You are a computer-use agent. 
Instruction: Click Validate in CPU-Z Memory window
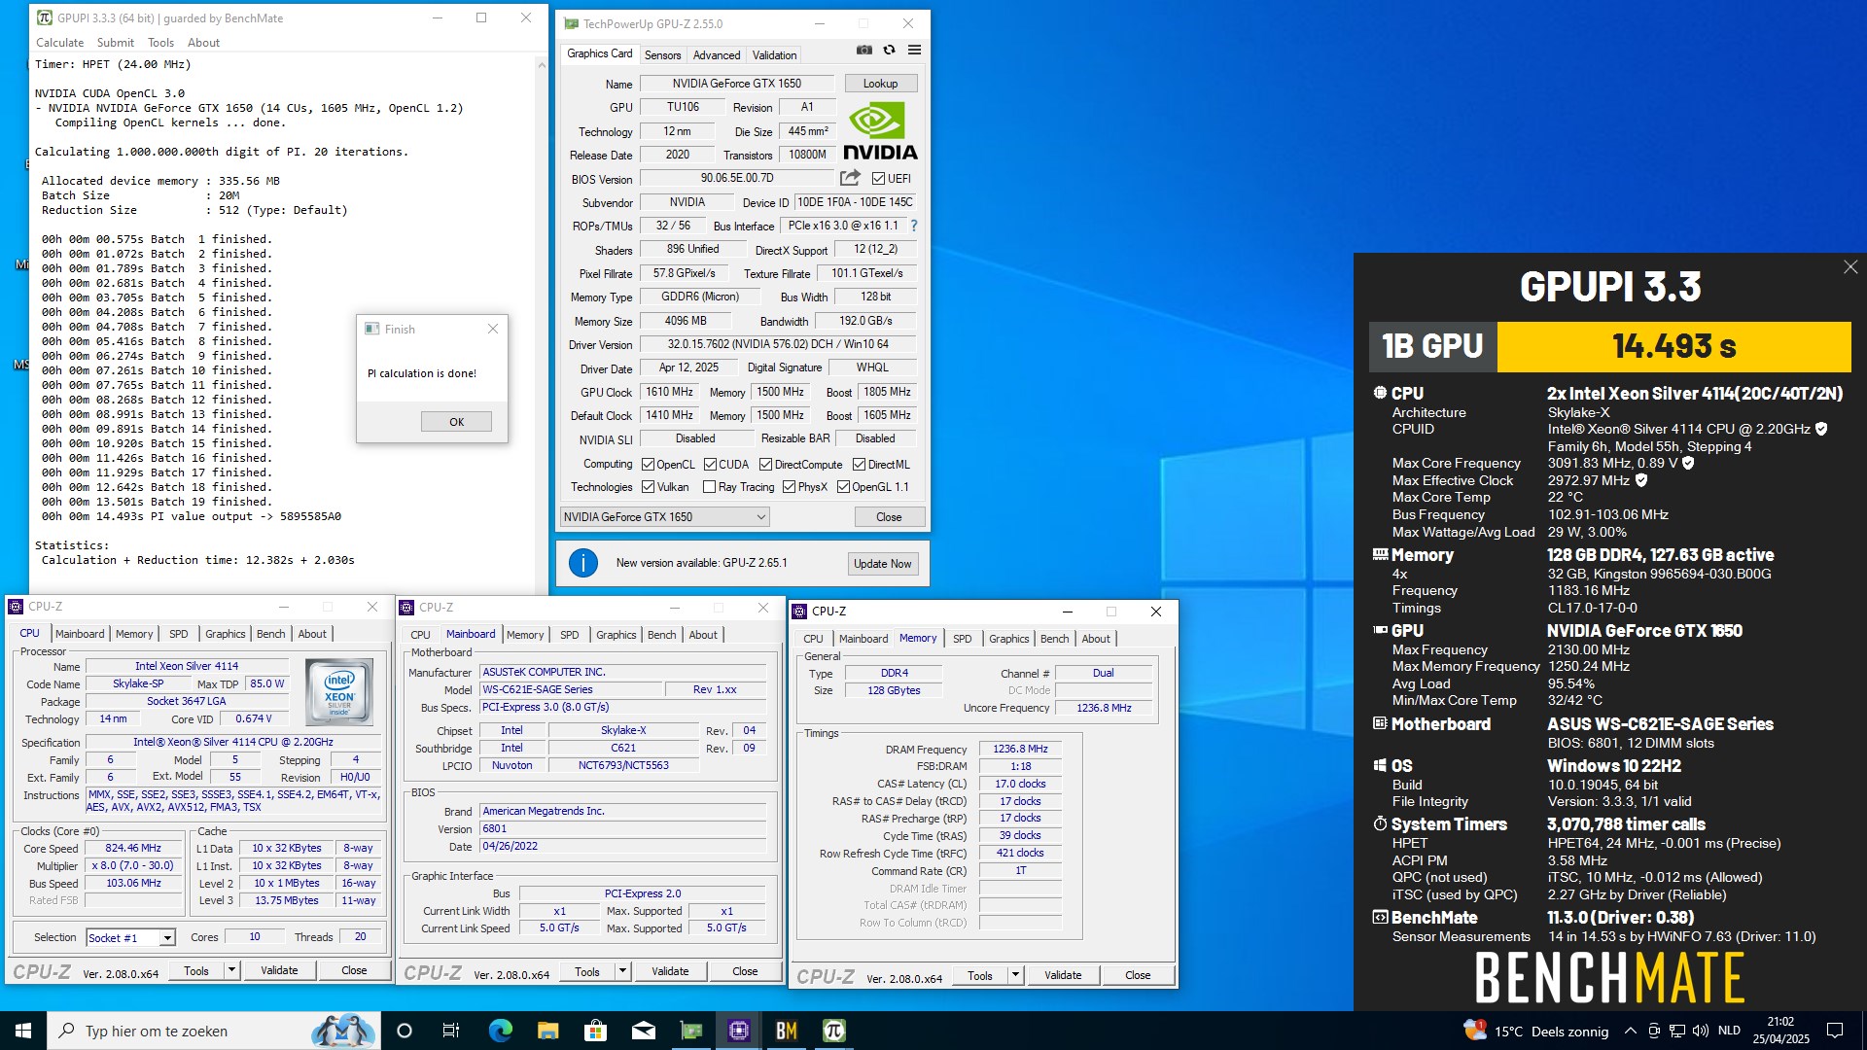1062,975
